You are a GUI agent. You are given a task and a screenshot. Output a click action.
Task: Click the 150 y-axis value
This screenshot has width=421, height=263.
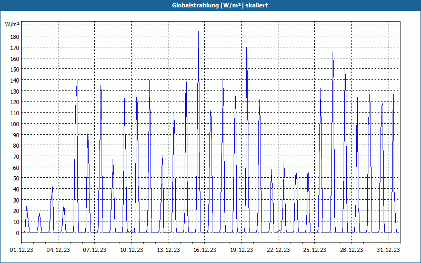click(x=15, y=69)
